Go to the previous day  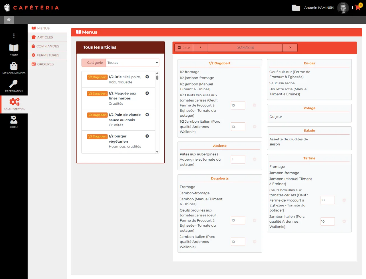tap(200, 48)
